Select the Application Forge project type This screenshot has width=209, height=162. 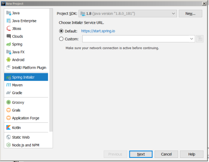[26, 118]
